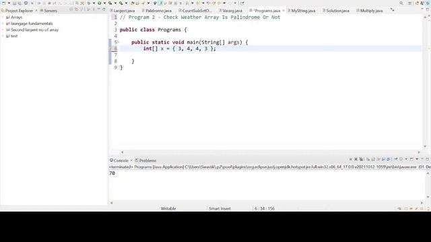Click the Filter icon in Project Explorer
Viewport: 431px width, 242px height.
click(x=81, y=9)
